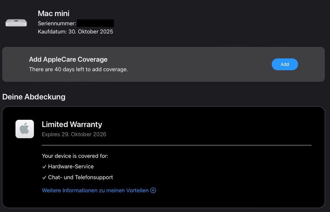Click the Apple logo warranty icon
330x212 pixels.
click(x=25, y=129)
